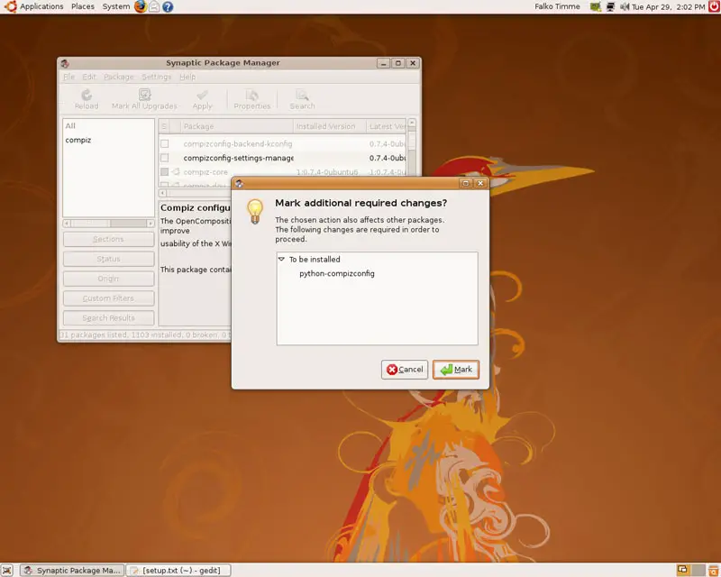Open the Help launcher icon in panel
Screen dimensions: 721x577
point(168,7)
